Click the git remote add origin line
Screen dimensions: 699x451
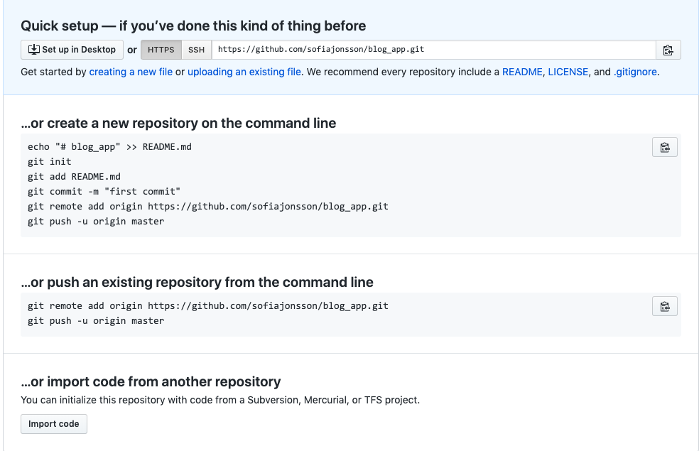(209, 206)
